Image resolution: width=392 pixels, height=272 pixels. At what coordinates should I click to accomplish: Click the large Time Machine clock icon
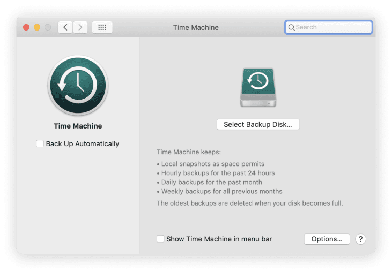pos(78,86)
